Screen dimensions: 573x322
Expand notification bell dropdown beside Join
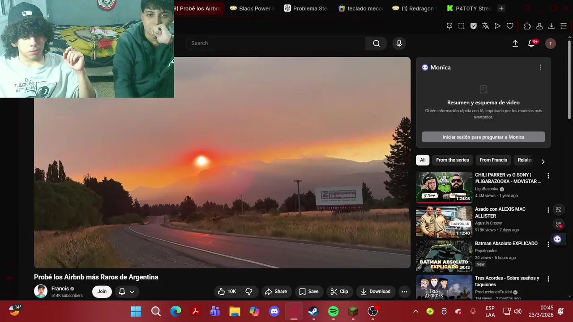click(x=127, y=292)
